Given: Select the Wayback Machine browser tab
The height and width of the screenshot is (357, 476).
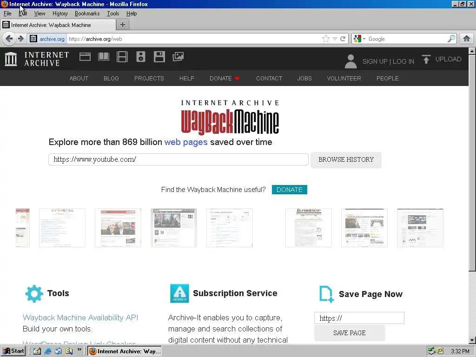Looking at the screenshot, I should pos(58,25).
